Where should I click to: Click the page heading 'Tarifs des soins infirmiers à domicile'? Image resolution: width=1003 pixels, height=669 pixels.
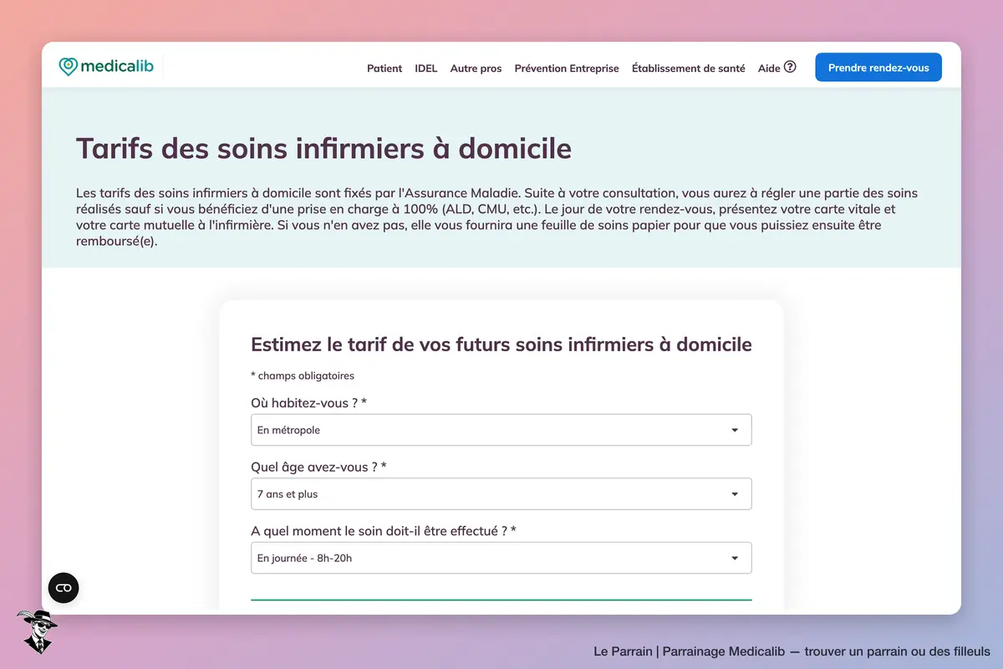[x=324, y=148]
